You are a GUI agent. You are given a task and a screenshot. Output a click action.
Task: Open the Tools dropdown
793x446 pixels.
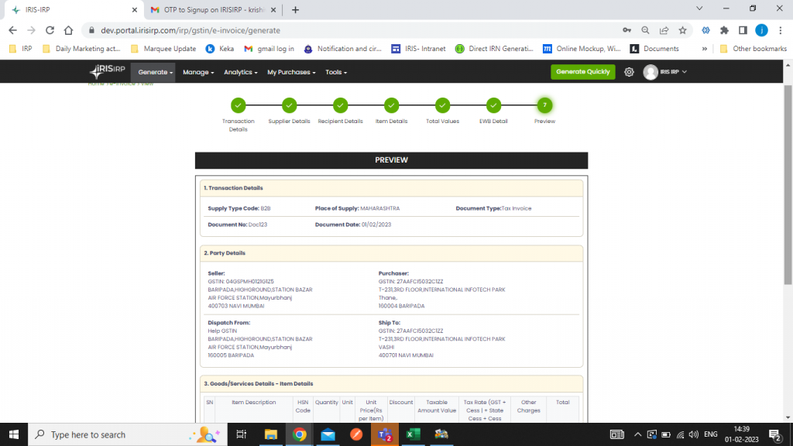tap(335, 71)
